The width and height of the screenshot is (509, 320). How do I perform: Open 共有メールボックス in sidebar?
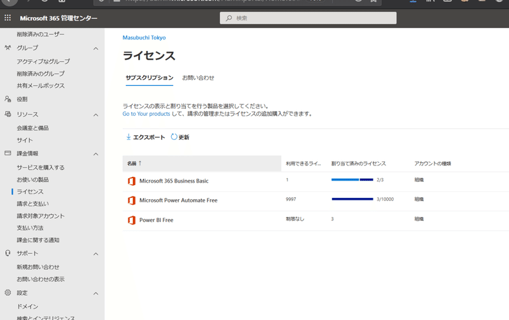pyautogui.click(x=41, y=86)
